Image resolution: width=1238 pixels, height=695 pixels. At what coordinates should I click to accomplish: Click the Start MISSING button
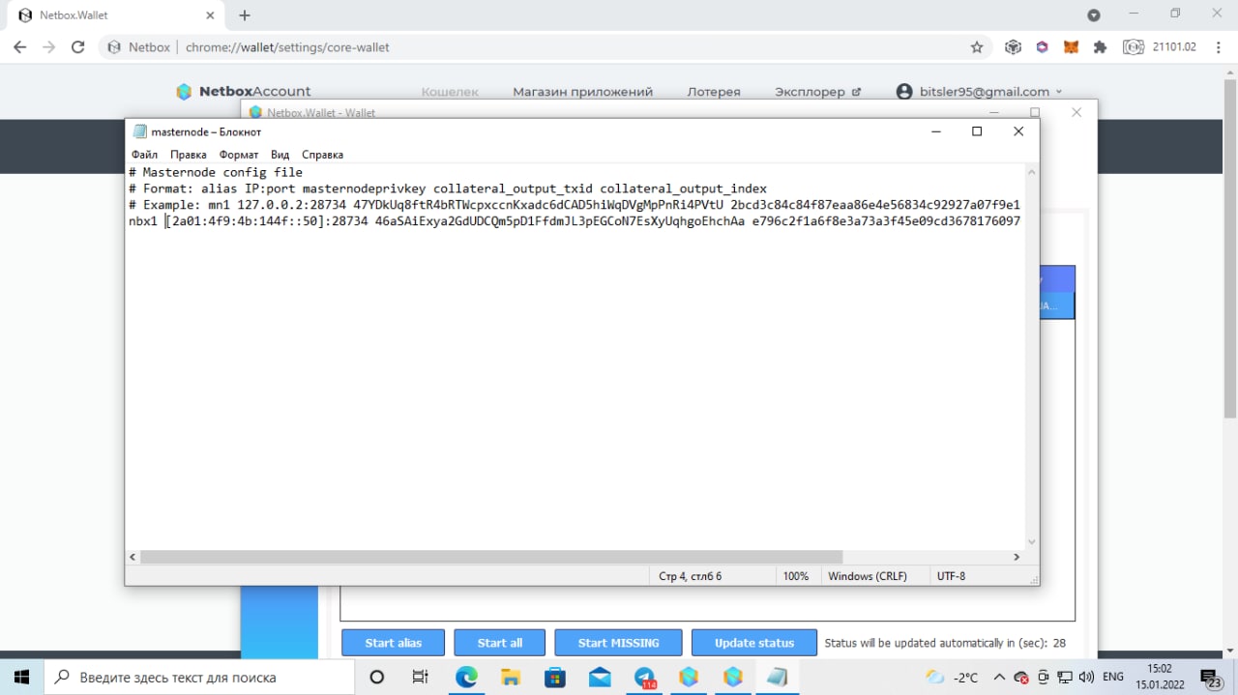pyautogui.click(x=618, y=643)
